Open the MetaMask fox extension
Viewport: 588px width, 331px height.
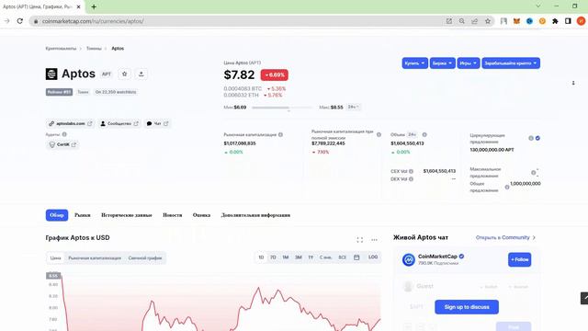pyautogui.click(x=516, y=21)
